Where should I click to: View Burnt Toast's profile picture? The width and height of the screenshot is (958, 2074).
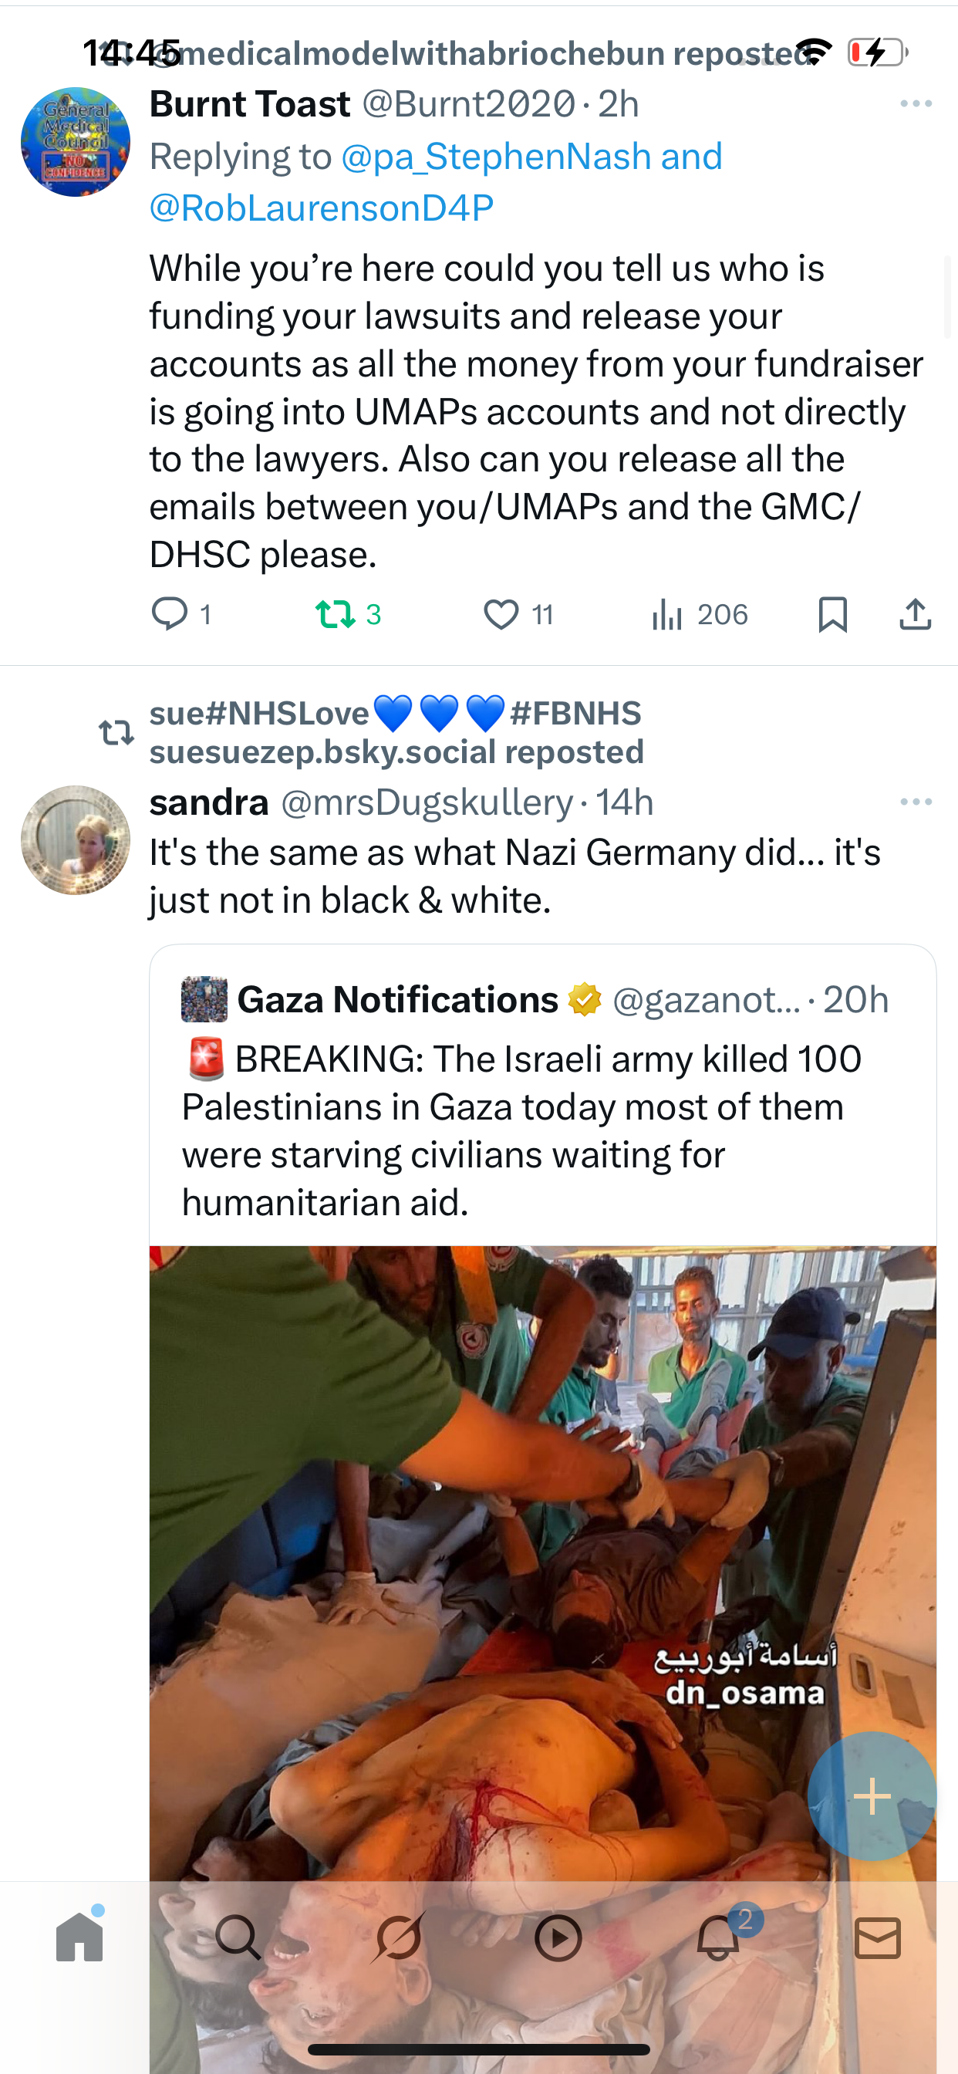tap(76, 142)
